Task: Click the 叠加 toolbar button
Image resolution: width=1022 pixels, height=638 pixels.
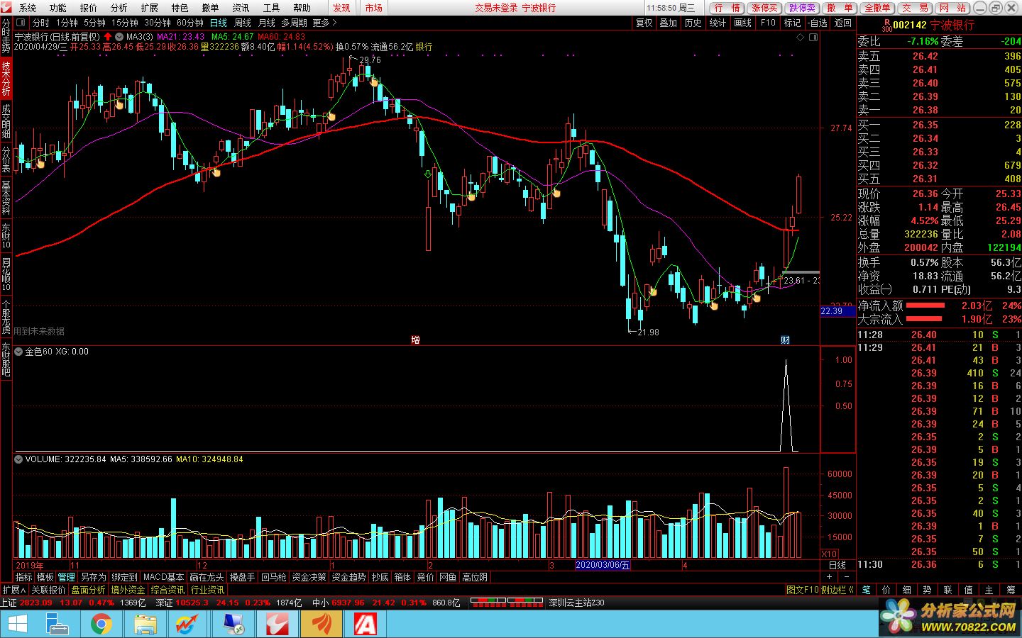Action: click(x=669, y=23)
